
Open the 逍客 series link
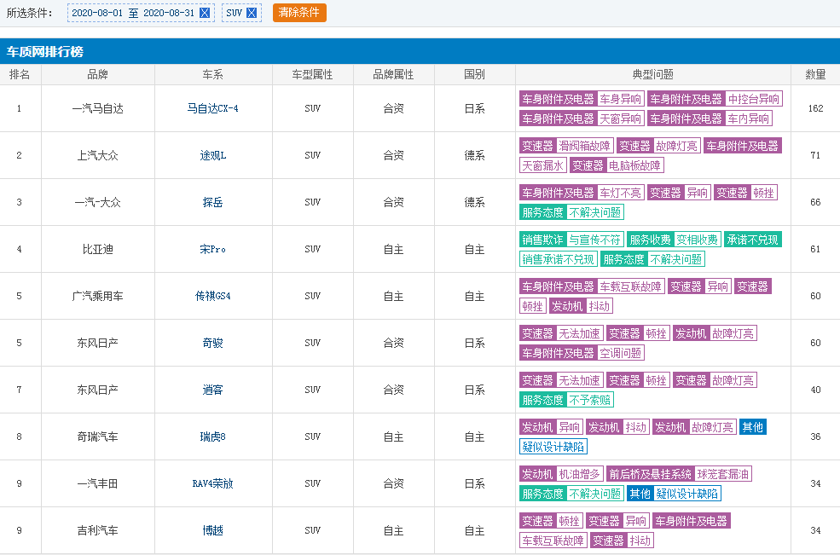point(212,390)
